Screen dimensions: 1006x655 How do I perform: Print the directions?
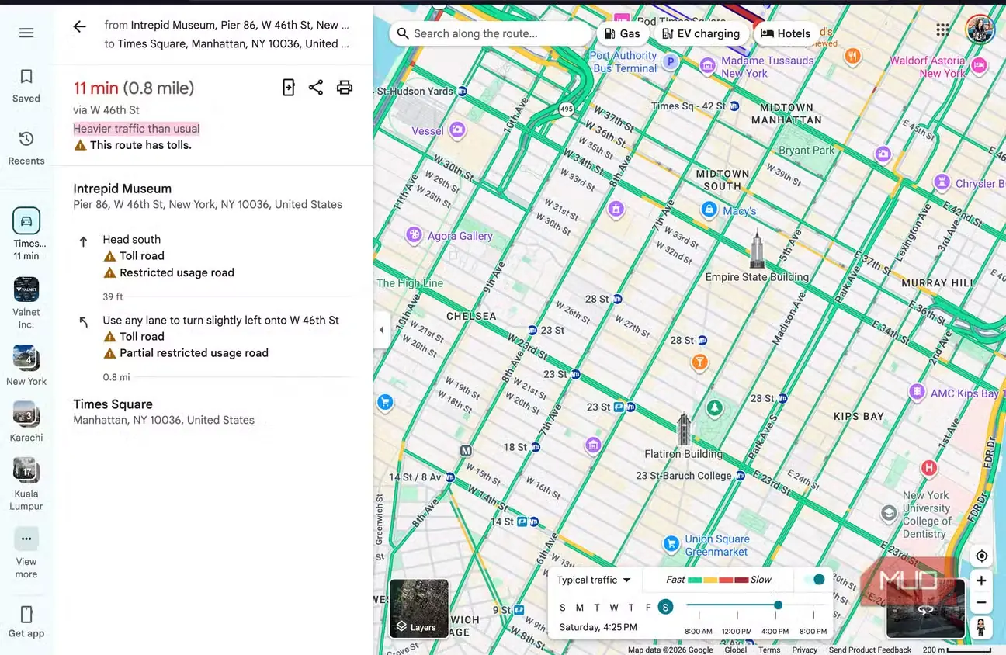[x=345, y=88]
